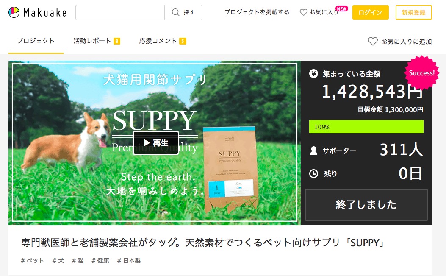Click the supporter person icon

(313, 151)
